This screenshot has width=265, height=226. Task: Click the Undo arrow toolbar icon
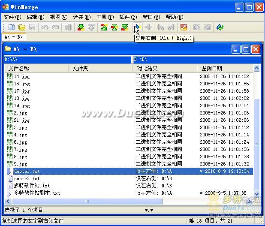[x=45, y=27]
